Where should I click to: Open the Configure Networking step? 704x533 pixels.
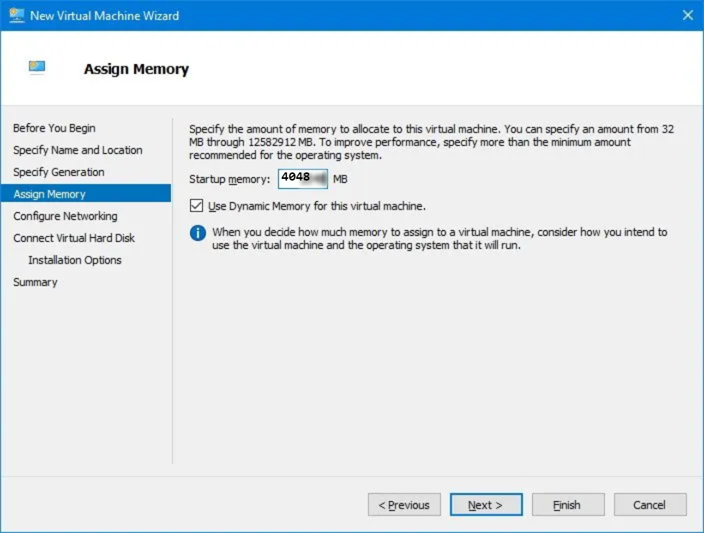pyautogui.click(x=64, y=216)
